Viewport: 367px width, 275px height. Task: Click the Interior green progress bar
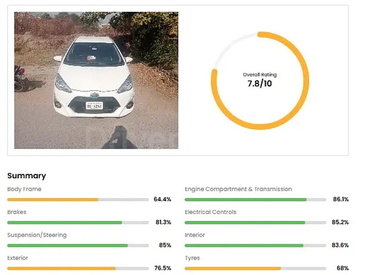[255, 245]
